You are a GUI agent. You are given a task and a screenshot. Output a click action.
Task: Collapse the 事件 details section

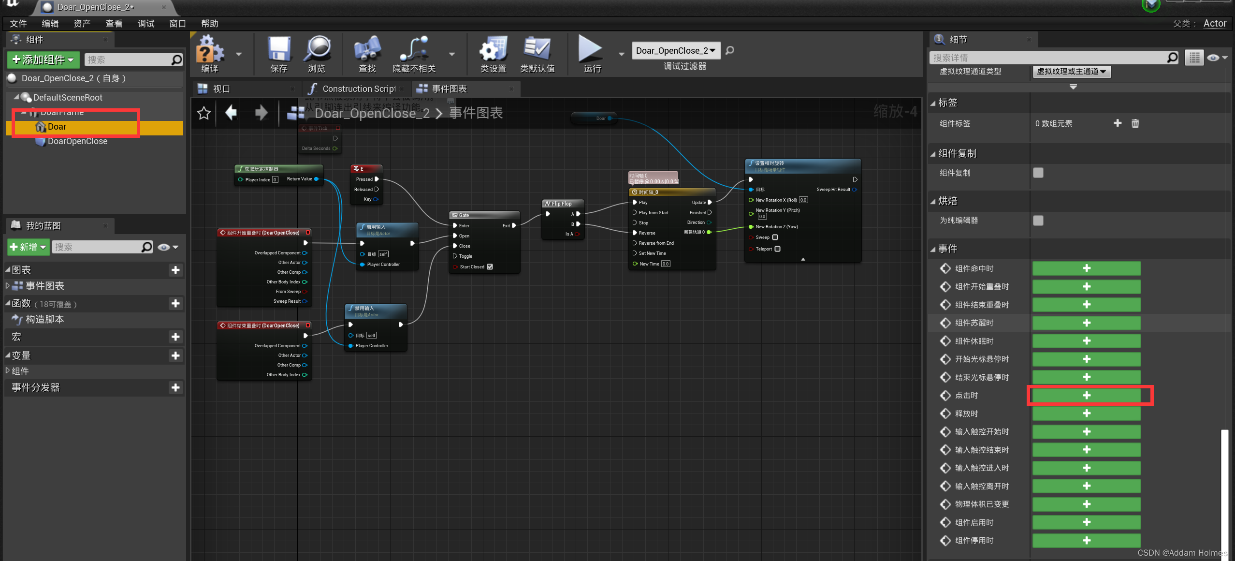click(x=933, y=249)
